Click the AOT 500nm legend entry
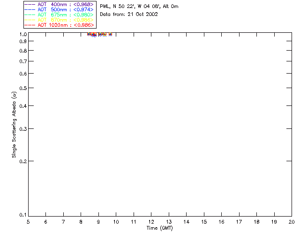 (59, 9)
